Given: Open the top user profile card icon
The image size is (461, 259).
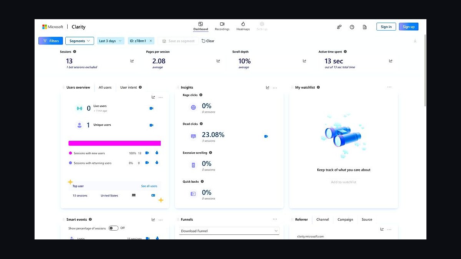Looking at the screenshot, I should 153,195.
